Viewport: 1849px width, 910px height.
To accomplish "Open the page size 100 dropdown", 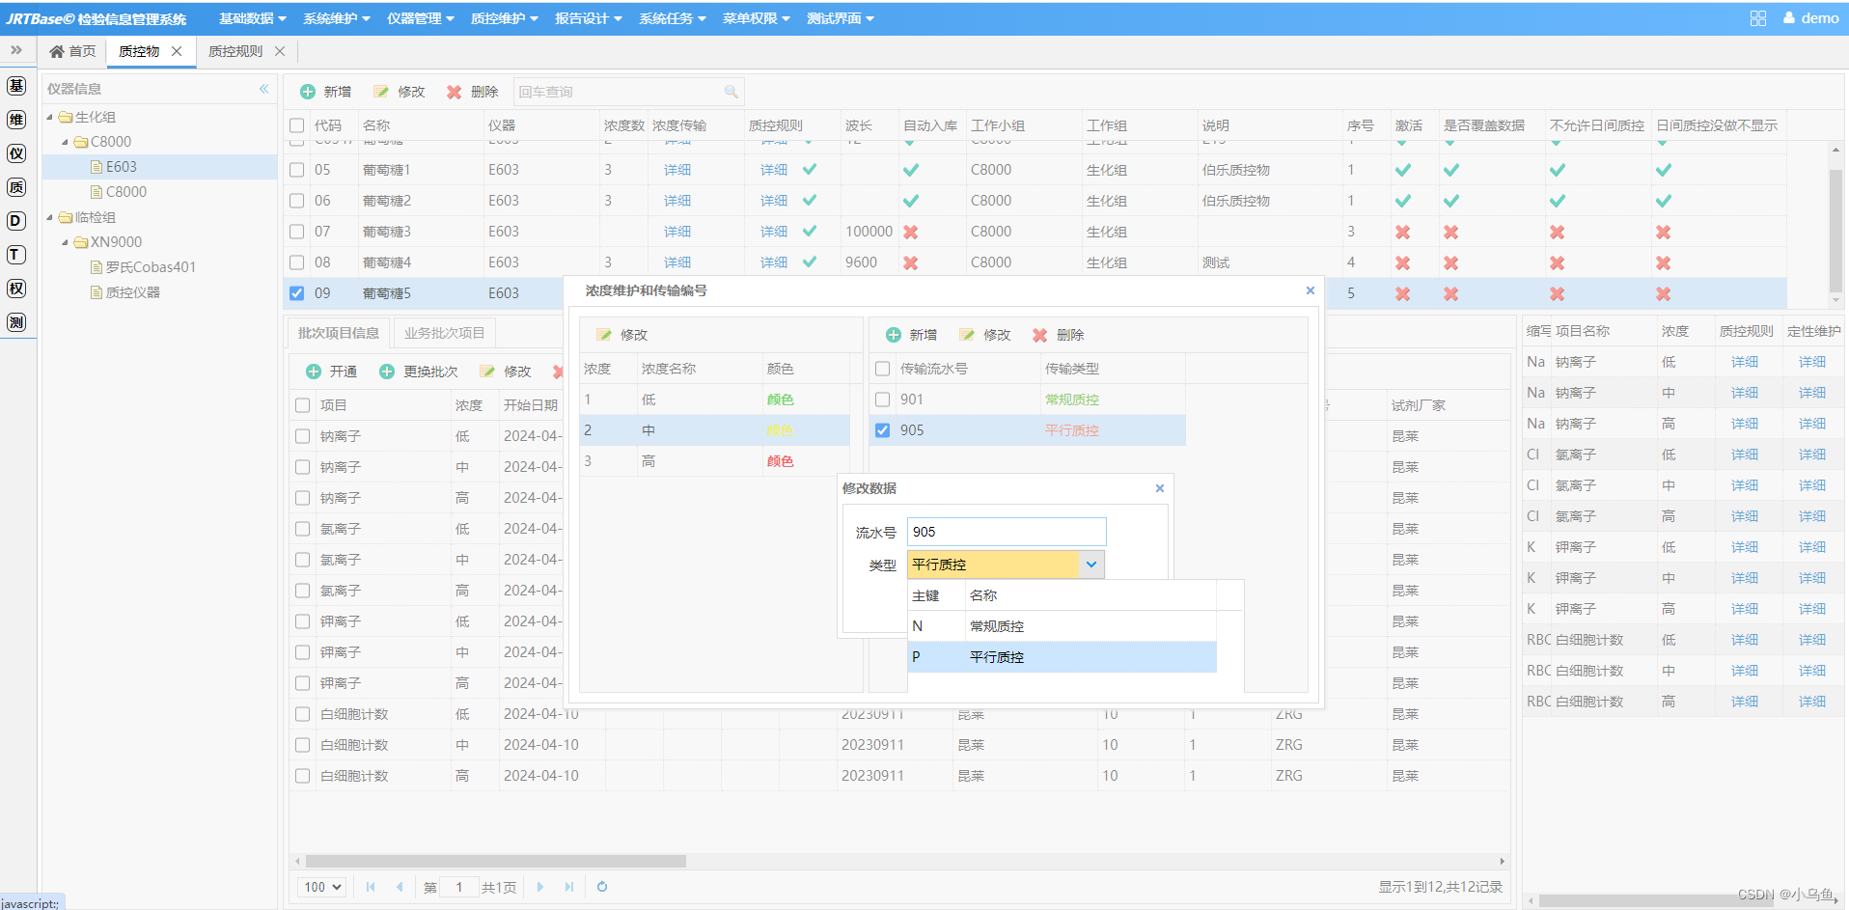I will coord(322,887).
